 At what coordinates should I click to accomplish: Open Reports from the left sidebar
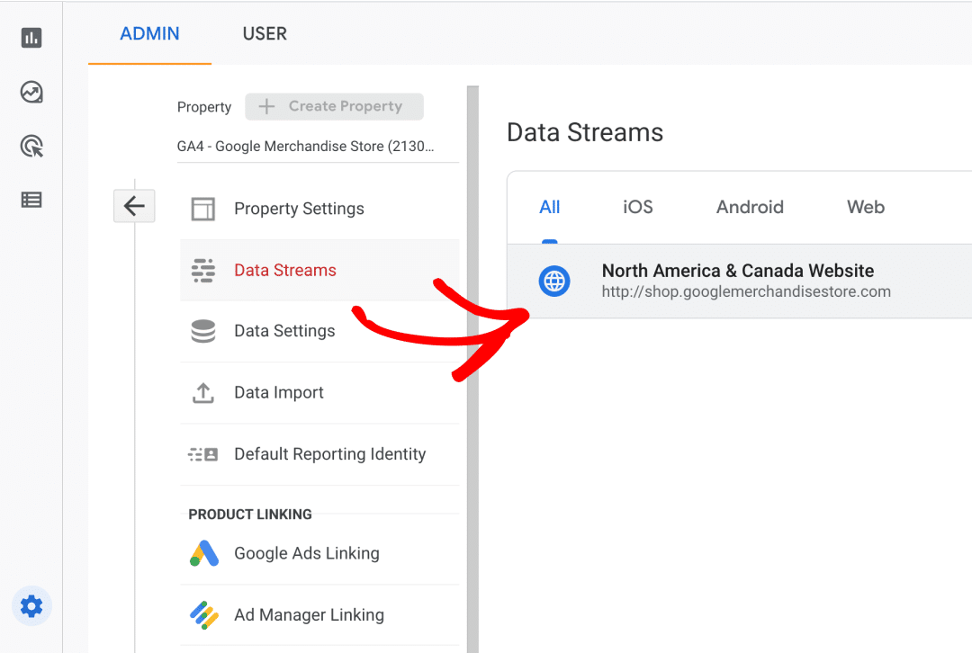[x=31, y=39]
